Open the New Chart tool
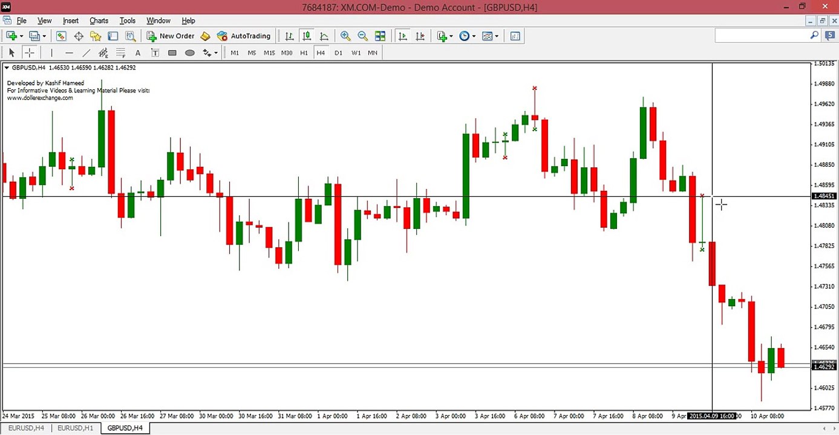The height and width of the screenshot is (435, 839). click(11, 36)
